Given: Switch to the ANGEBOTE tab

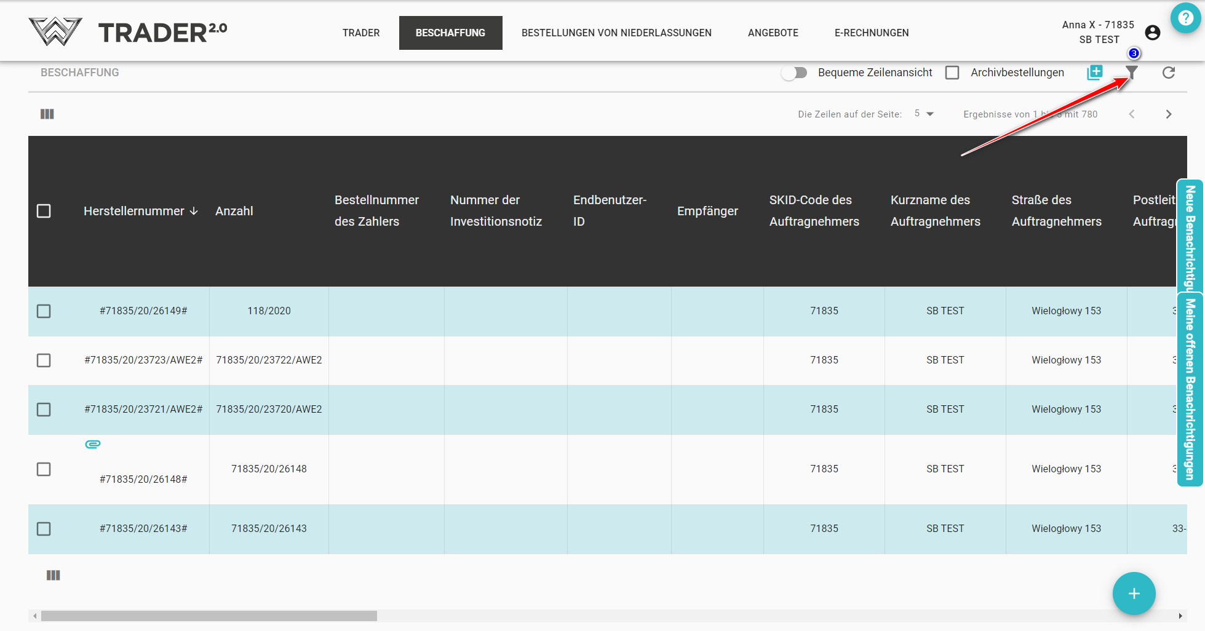Looking at the screenshot, I should click(x=773, y=33).
